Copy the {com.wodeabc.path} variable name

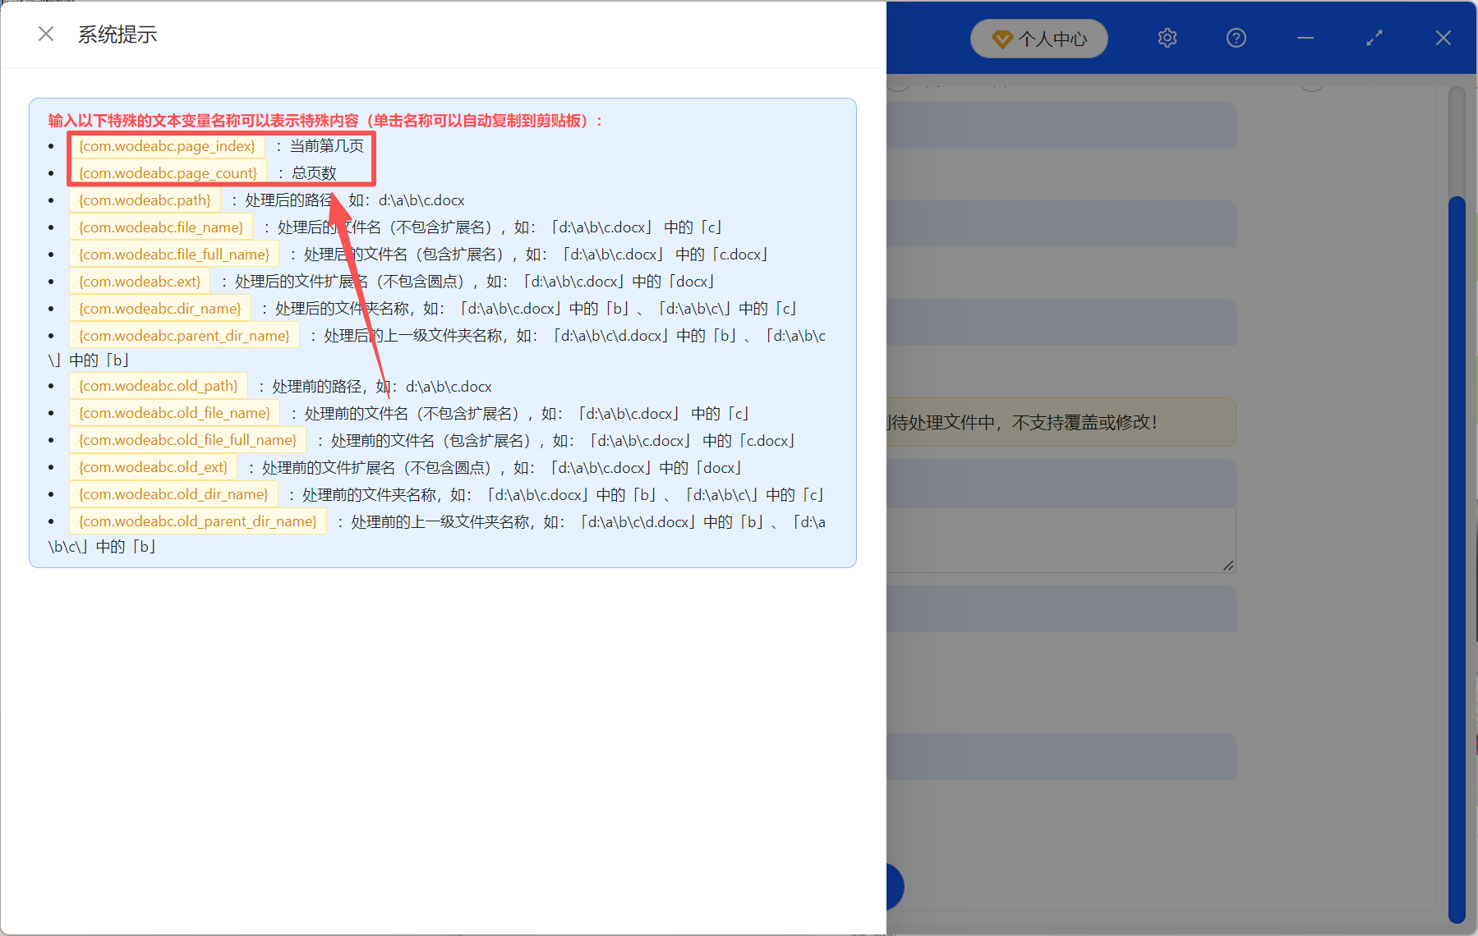coord(145,200)
